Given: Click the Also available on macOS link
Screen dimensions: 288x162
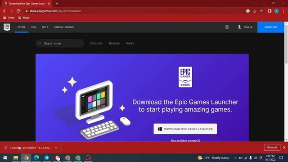Looking at the screenshot, I should tap(185, 140).
